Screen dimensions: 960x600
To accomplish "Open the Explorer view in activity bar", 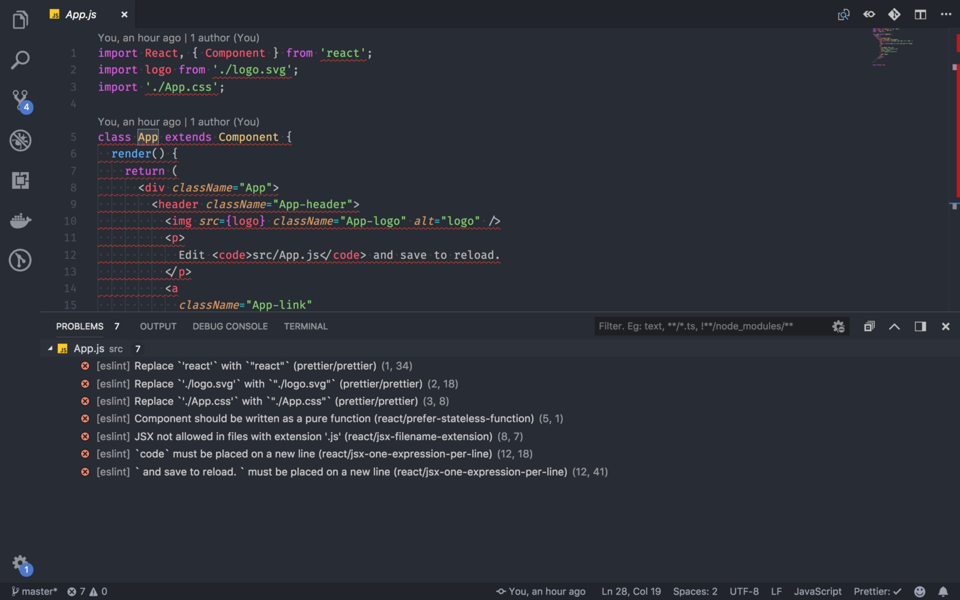I will tap(20, 20).
